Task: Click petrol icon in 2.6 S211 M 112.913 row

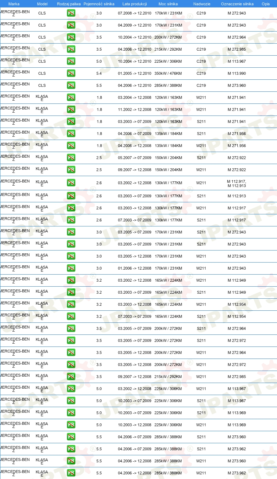Action: pyautogui.click(x=71, y=196)
